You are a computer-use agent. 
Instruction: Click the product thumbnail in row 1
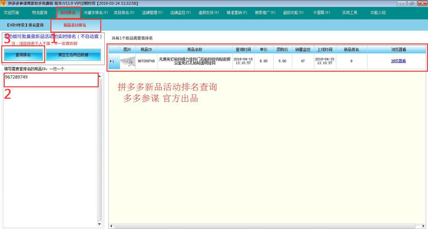(x=128, y=61)
